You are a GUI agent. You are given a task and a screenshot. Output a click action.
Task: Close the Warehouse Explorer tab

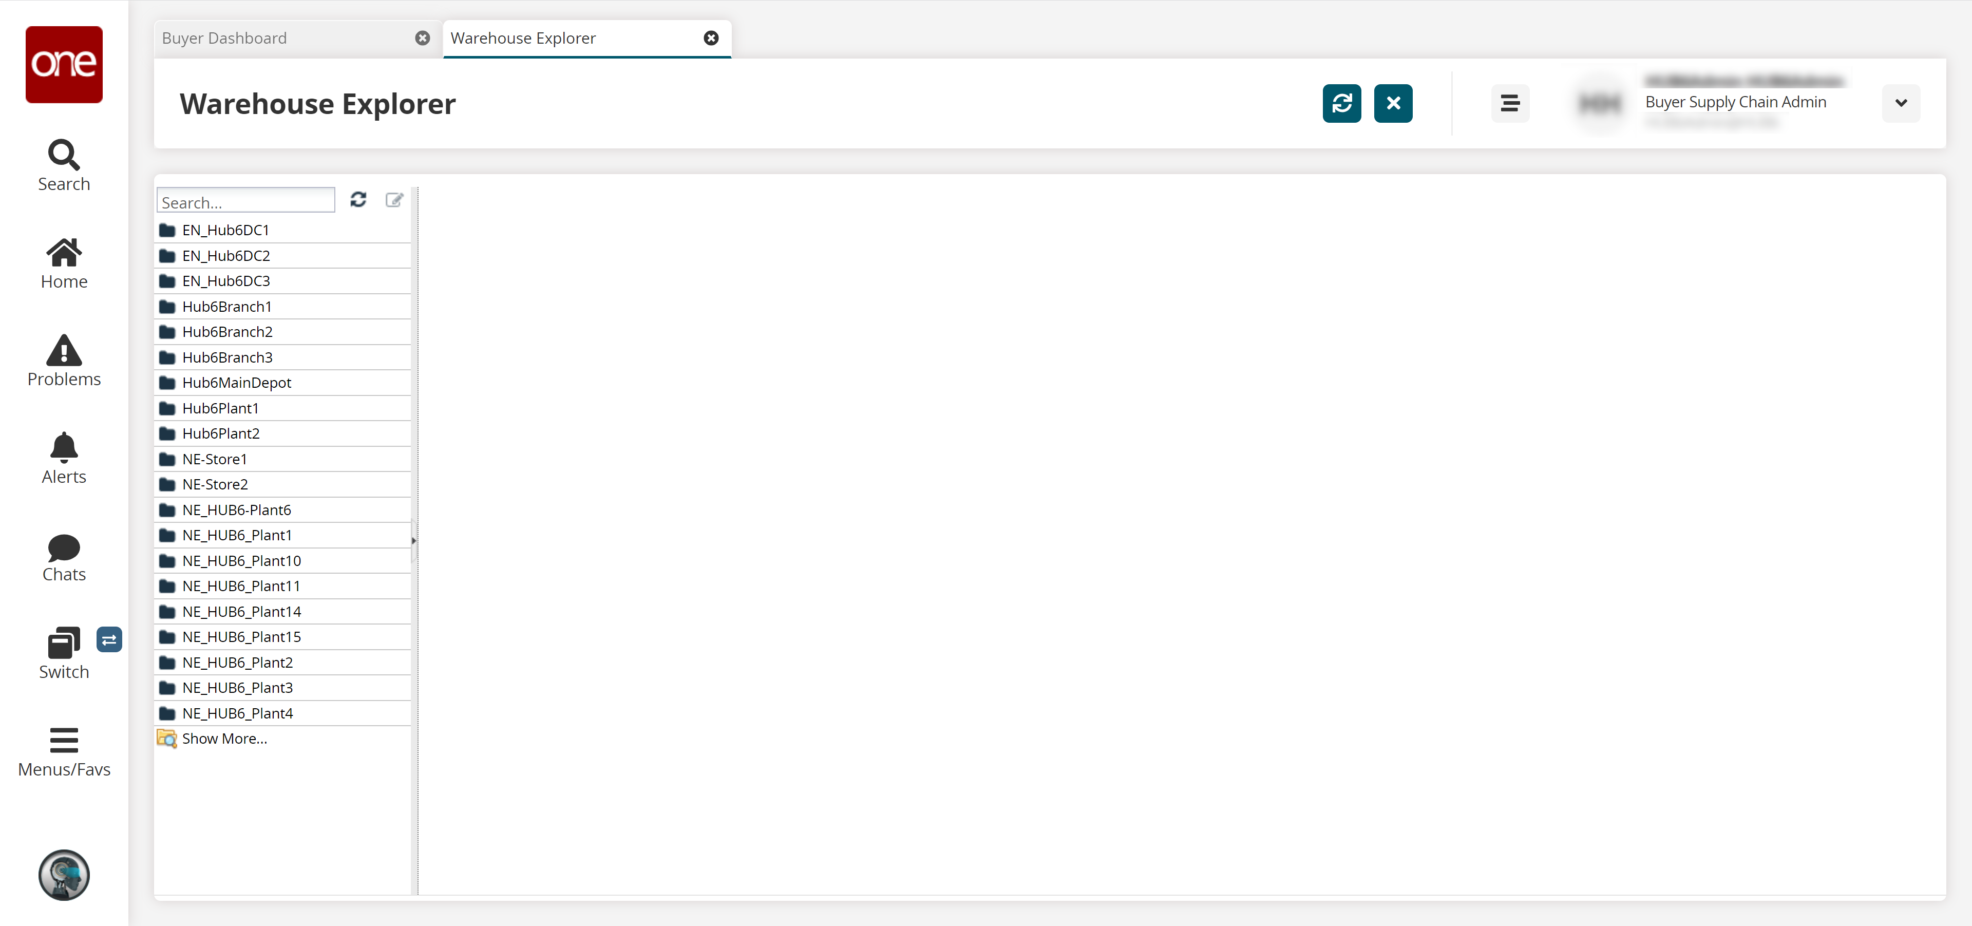pyautogui.click(x=711, y=39)
